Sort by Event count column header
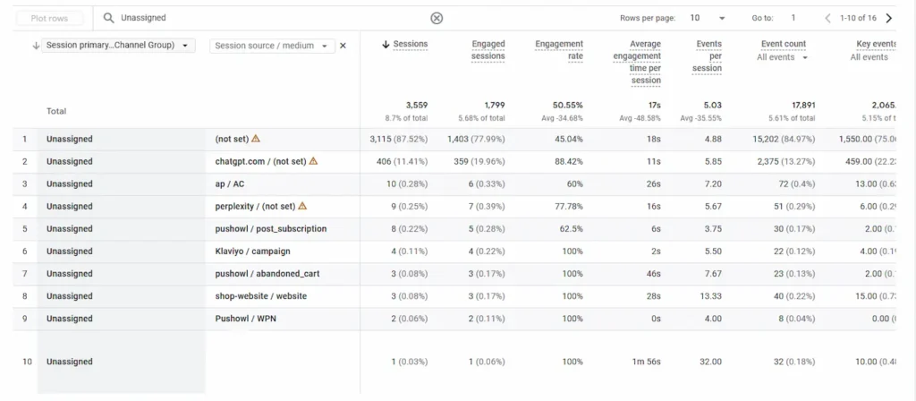Viewport: 916px width, 401px height. (x=783, y=44)
